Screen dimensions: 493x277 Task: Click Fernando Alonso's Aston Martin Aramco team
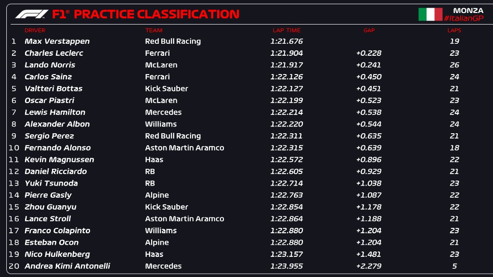[x=184, y=148]
